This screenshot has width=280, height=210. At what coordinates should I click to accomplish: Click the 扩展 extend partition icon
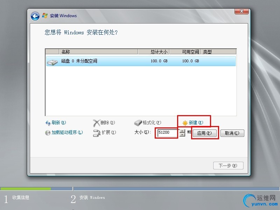[97, 133]
